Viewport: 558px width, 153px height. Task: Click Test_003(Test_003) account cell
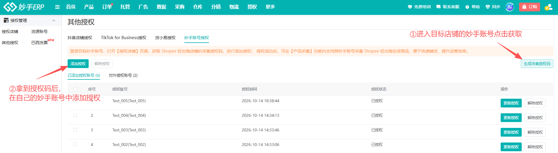click(129, 130)
